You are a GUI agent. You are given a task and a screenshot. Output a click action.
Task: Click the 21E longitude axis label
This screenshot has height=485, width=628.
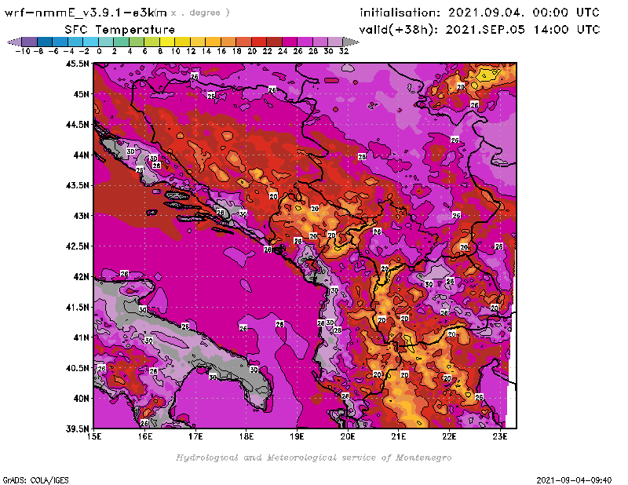(399, 436)
